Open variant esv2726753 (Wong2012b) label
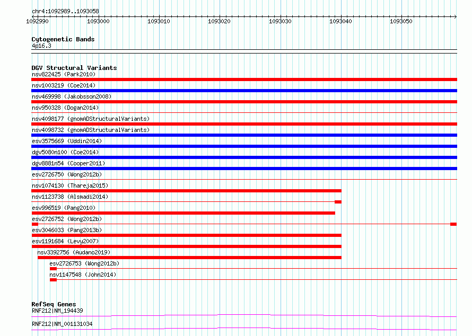 point(84,263)
